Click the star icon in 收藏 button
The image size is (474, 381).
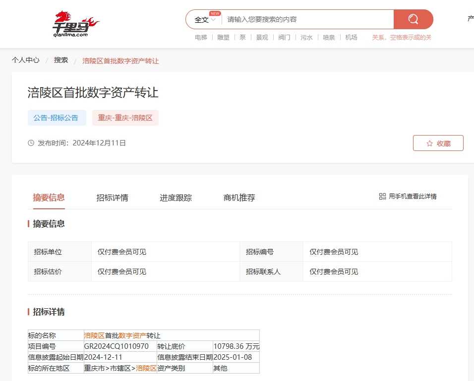(x=429, y=143)
